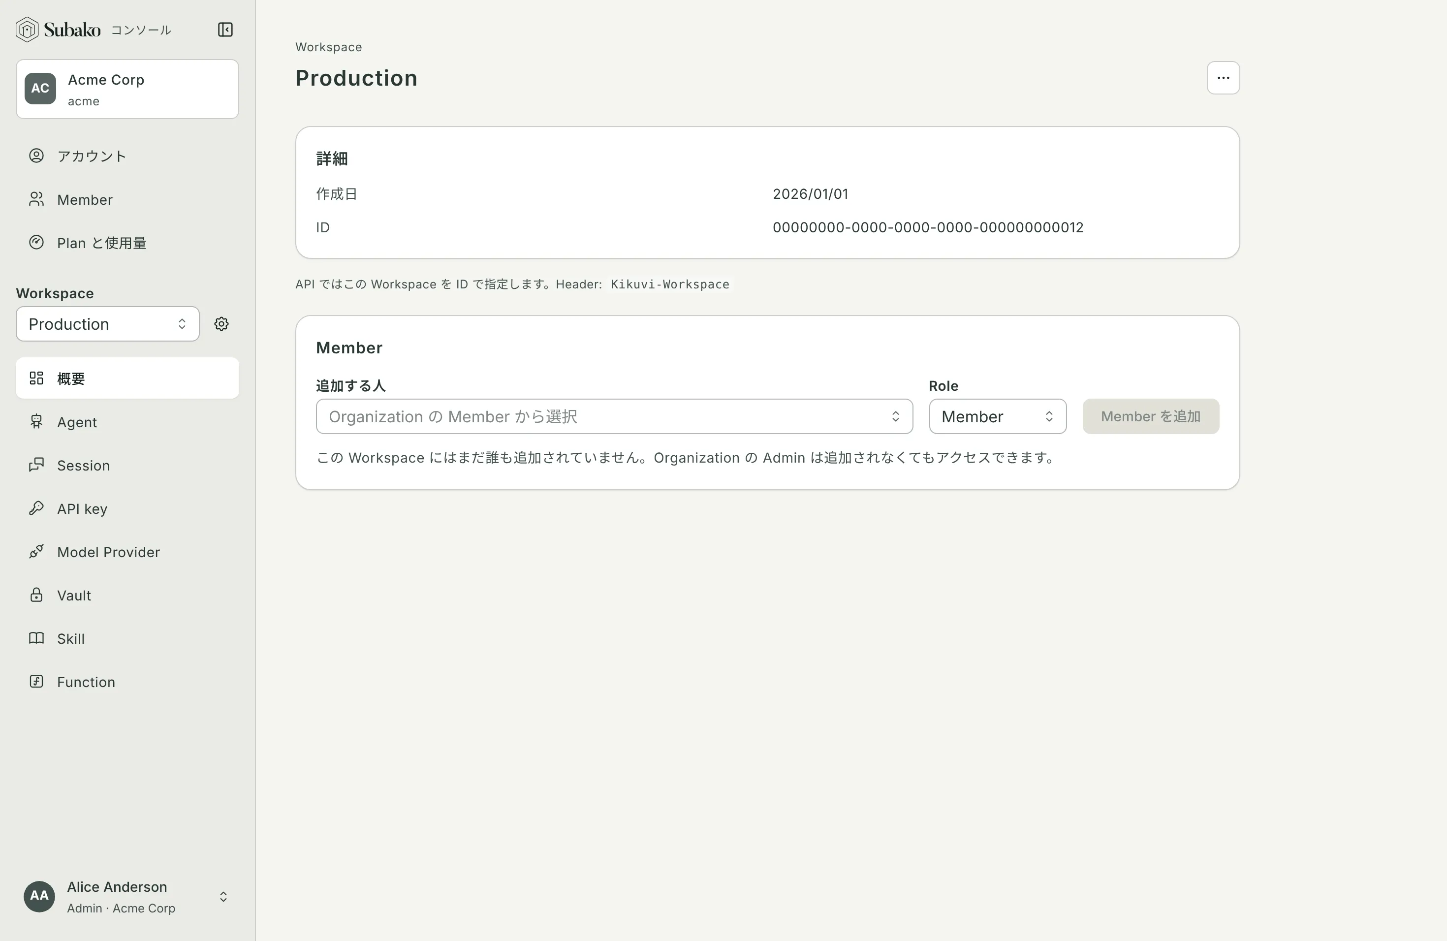Click the Agent robot icon
The height and width of the screenshot is (941, 1447).
36,421
